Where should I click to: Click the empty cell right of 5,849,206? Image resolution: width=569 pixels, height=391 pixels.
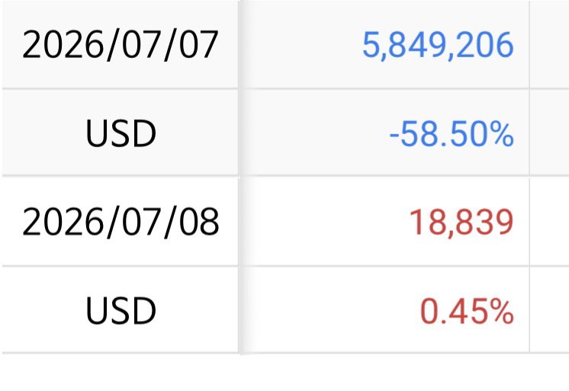pyautogui.click(x=549, y=45)
